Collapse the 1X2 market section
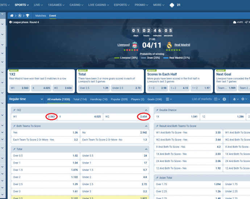250x199 pixels. (x=146, y=110)
